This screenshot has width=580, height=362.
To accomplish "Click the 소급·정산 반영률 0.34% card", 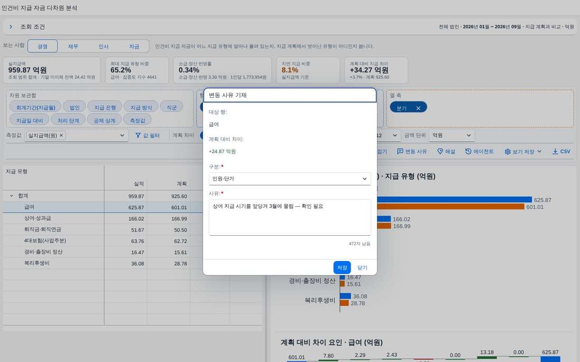I will tap(223, 70).
